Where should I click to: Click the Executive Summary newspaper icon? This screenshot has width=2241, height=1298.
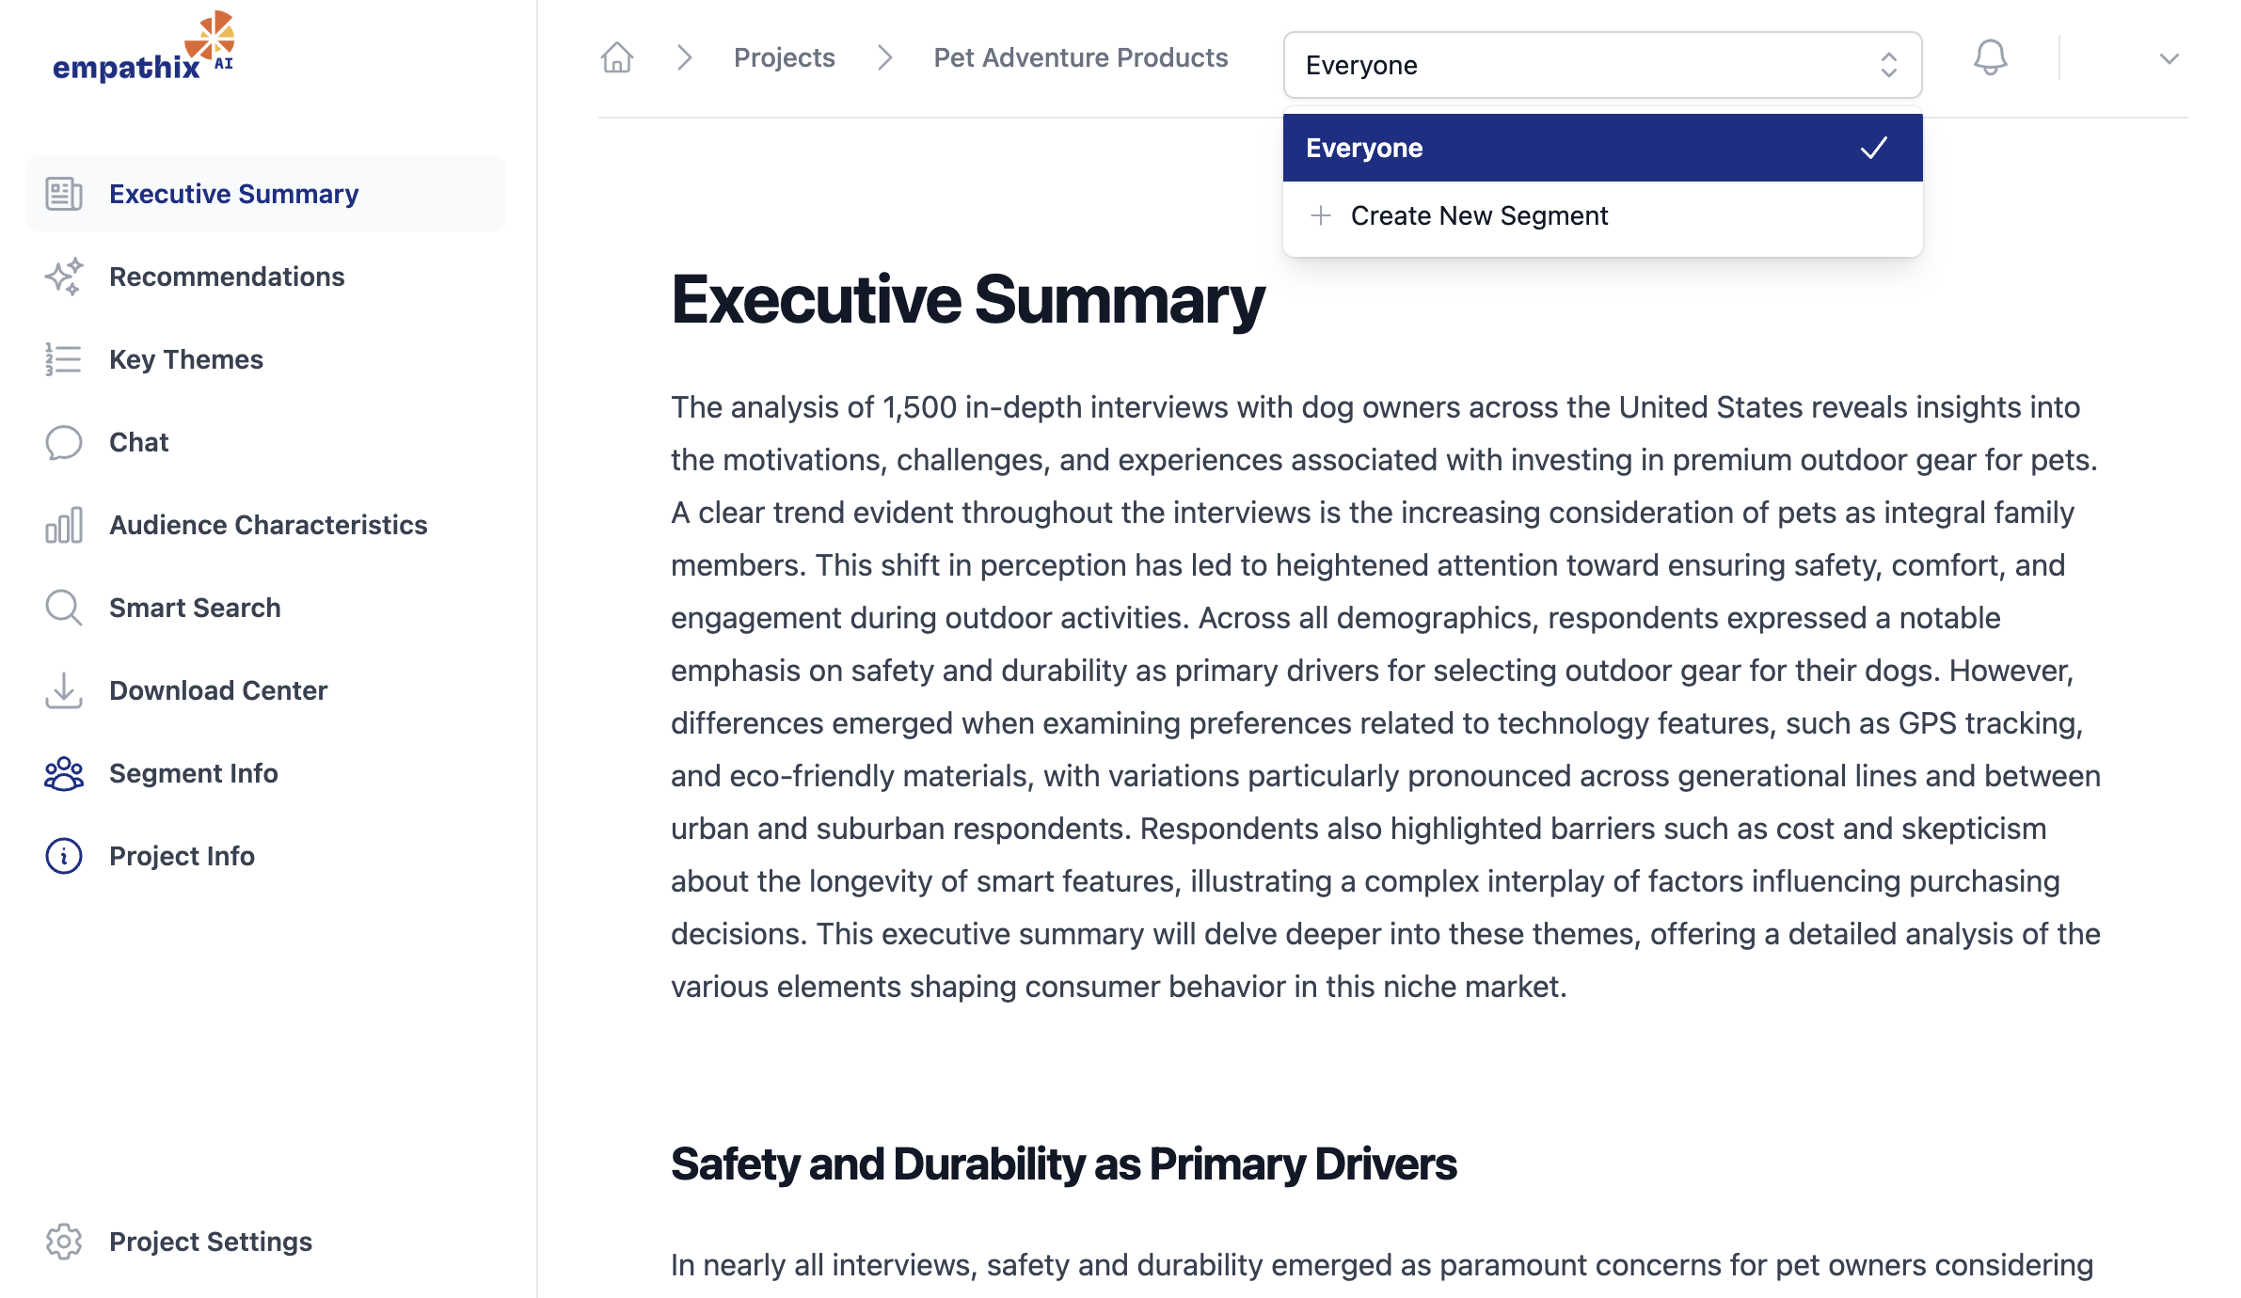pos(64,194)
